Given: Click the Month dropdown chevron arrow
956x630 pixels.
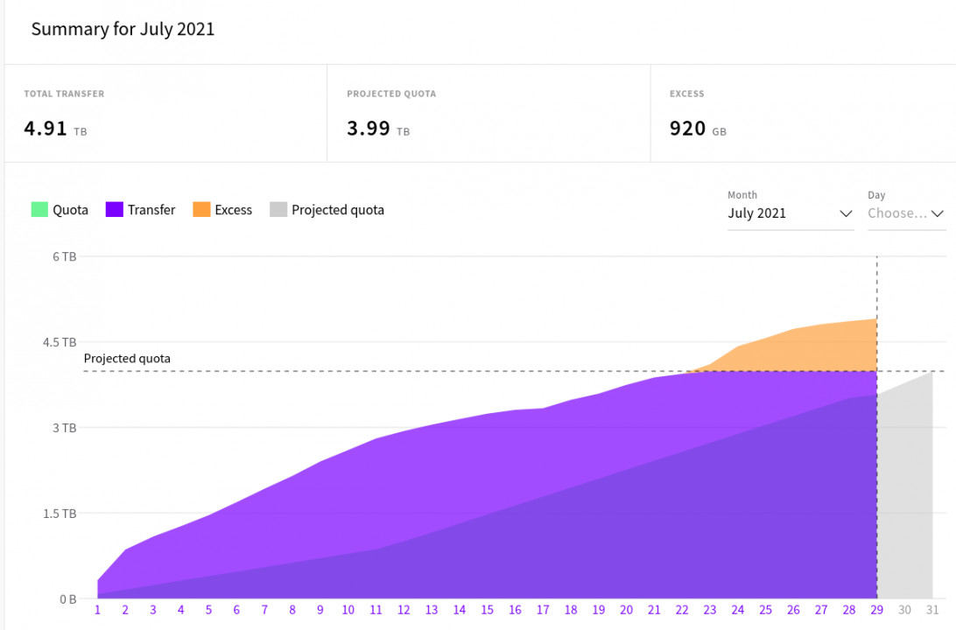Looking at the screenshot, I should 846,213.
